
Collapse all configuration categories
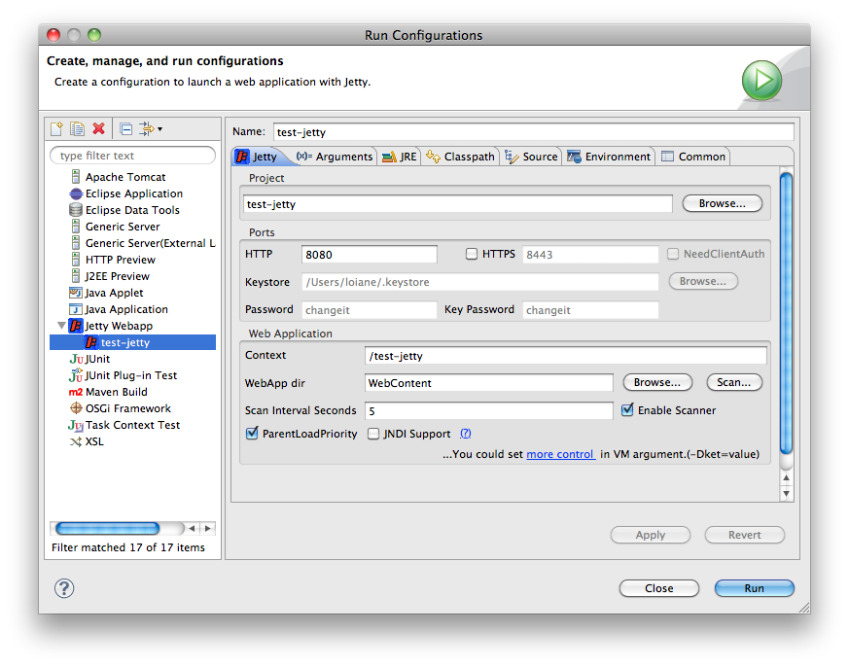click(126, 129)
